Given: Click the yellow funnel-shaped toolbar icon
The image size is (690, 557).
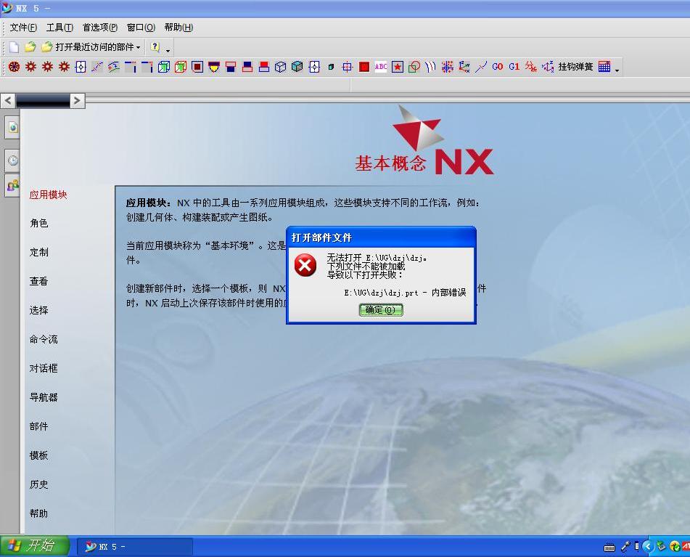Looking at the screenshot, I should [x=214, y=67].
